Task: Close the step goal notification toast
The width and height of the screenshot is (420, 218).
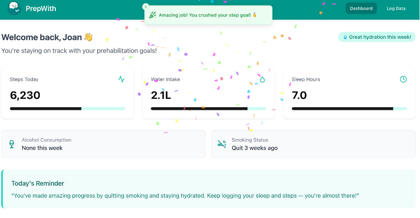Action: coord(146,6)
